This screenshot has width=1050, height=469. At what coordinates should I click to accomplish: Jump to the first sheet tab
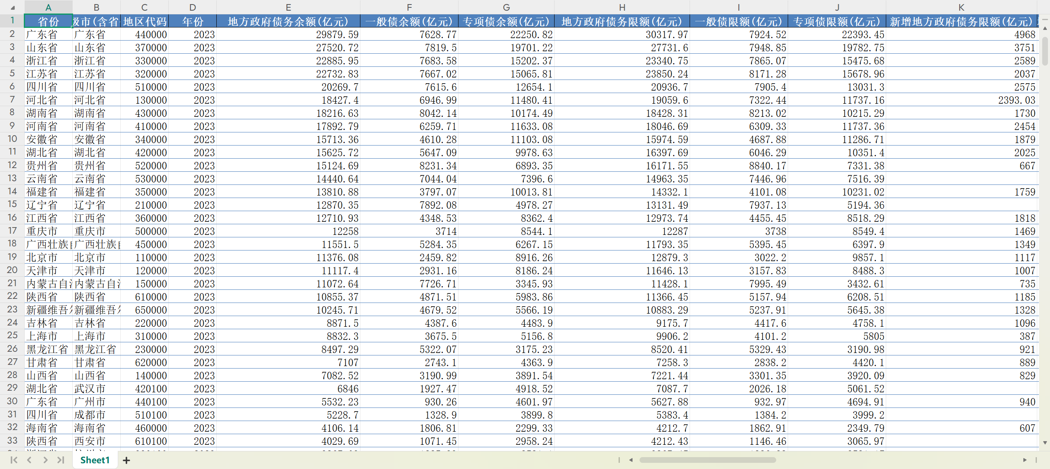point(14,460)
